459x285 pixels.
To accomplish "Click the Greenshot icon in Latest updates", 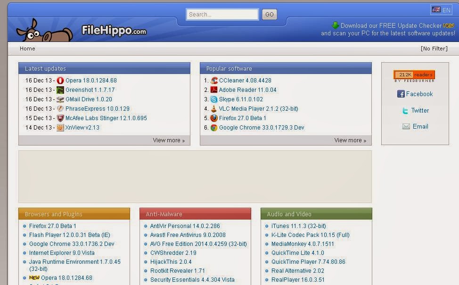I will 60,90.
